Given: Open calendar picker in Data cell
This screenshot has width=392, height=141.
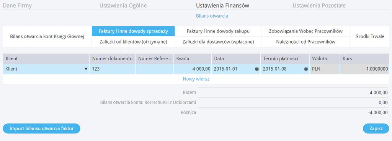Looking at the screenshot, I should tap(257, 69).
